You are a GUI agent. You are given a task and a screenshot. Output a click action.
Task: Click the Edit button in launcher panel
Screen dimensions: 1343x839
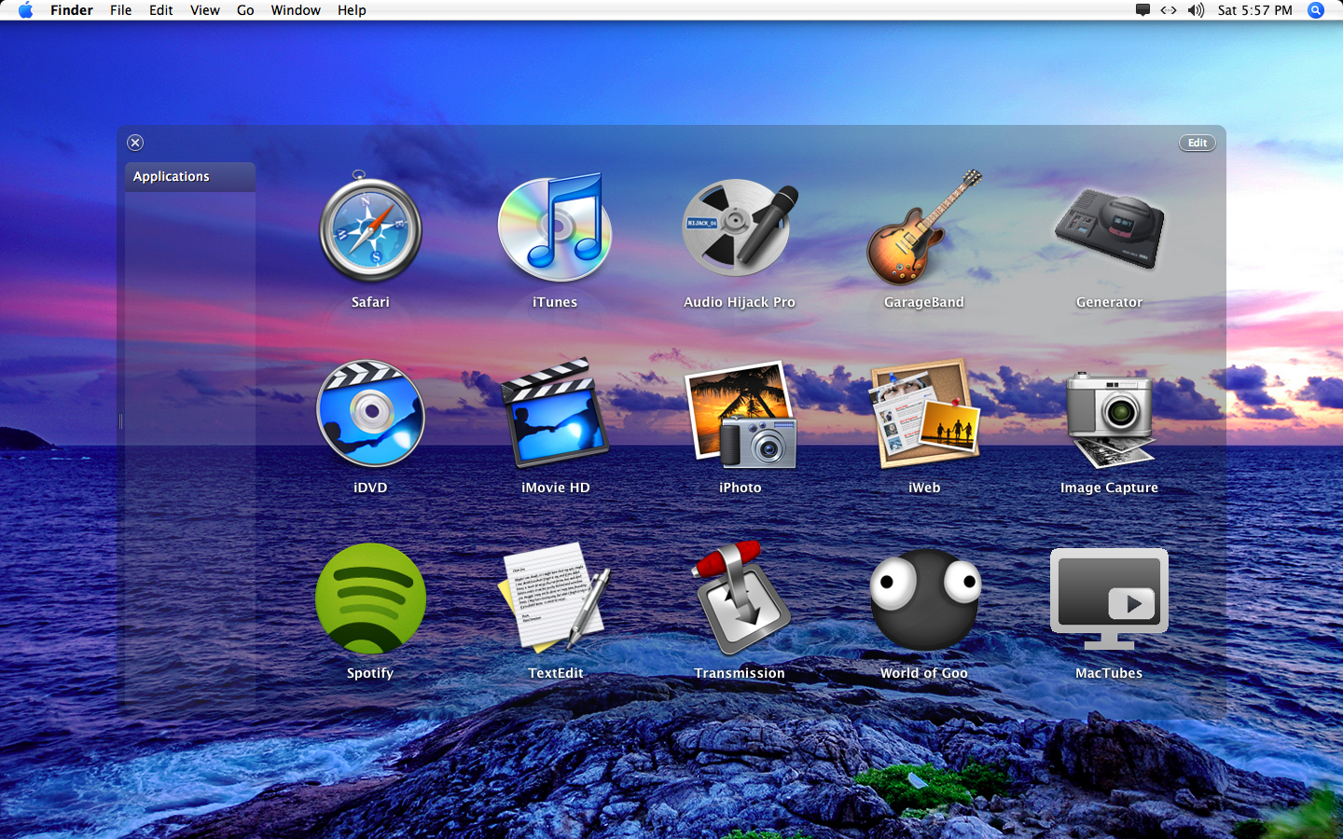click(1198, 143)
